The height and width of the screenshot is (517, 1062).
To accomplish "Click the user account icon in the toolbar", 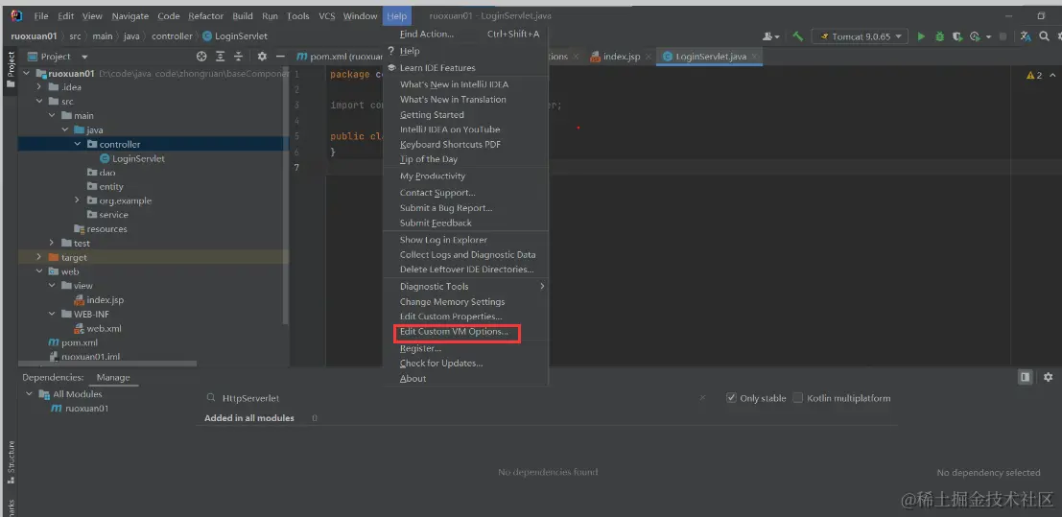I will pyautogui.click(x=770, y=36).
